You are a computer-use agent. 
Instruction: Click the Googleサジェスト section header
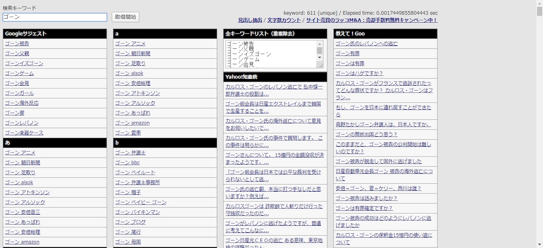(55, 34)
